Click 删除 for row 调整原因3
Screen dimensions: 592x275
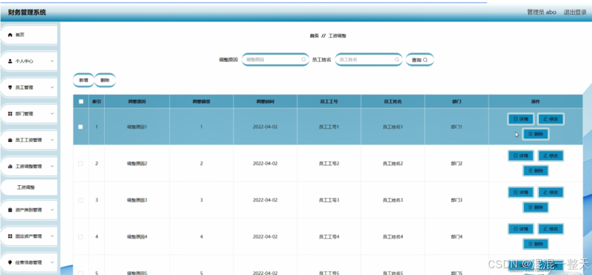click(x=535, y=207)
